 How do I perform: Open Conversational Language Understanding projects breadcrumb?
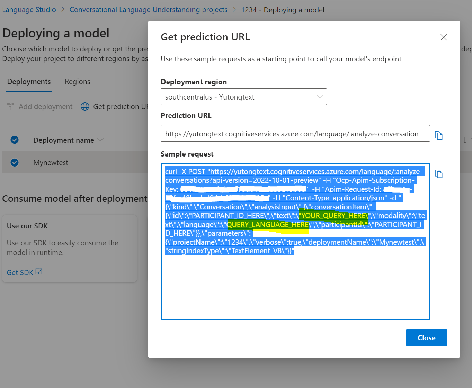coord(148,9)
